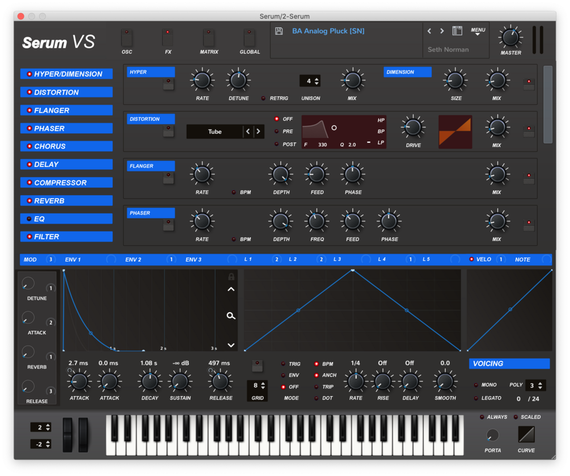This screenshot has width=570, height=476.
Task: Select next distortion type arrow
Action: (x=259, y=131)
